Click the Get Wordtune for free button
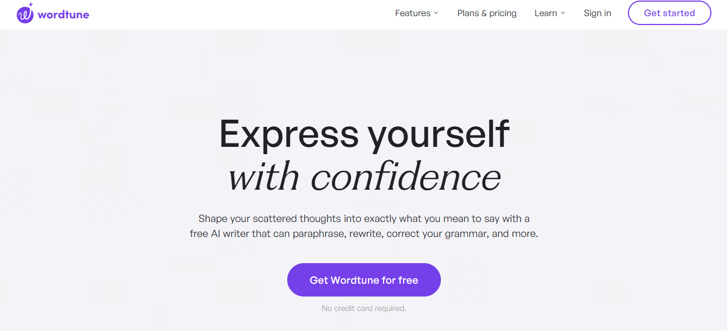 pyautogui.click(x=363, y=280)
